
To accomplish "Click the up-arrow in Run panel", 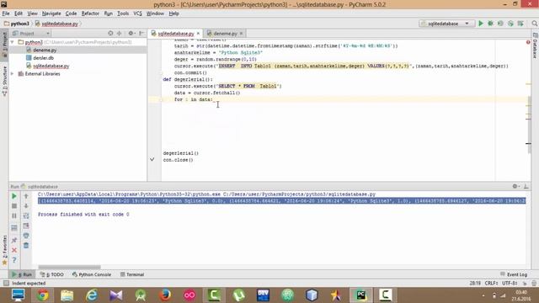I will tap(26, 196).
